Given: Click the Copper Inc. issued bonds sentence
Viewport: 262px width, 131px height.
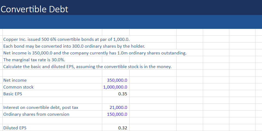Looking at the screenshot, I should click(x=68, y=39).
